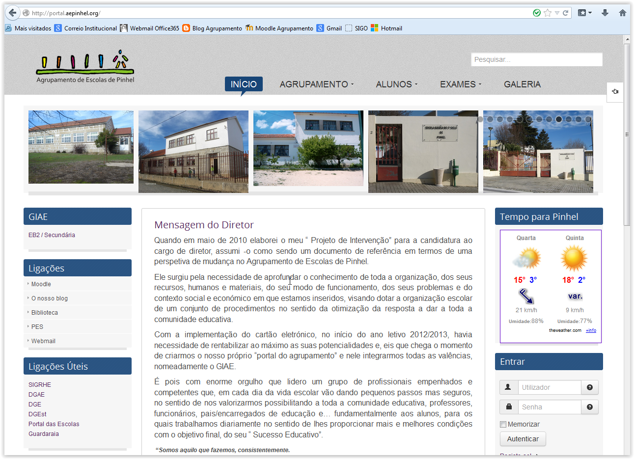Viewport: 634px width, 459px height.
Task: Open the stone school building photo
Action: click(x=81, y=147)
